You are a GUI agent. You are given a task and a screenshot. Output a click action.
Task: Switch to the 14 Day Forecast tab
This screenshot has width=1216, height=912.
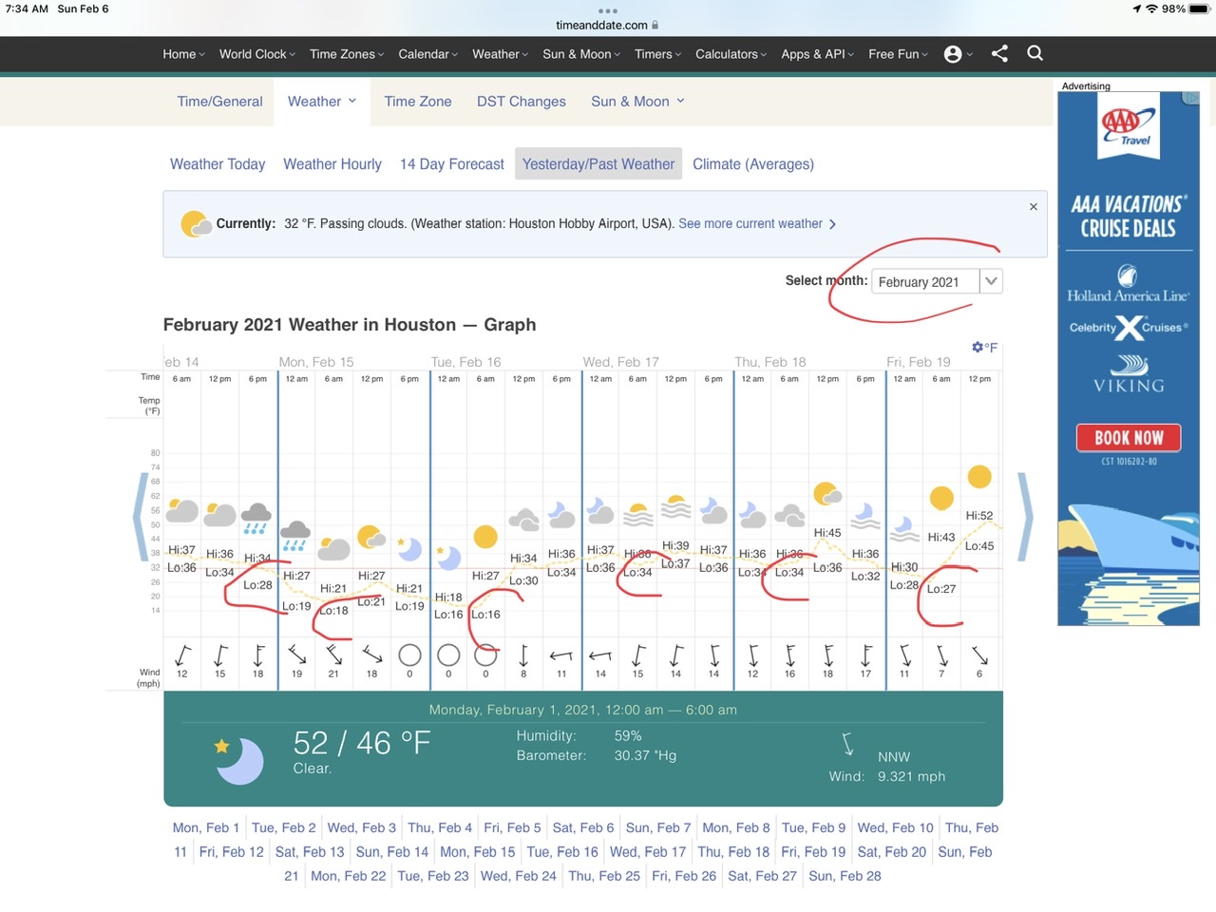[x=451, y=164]
